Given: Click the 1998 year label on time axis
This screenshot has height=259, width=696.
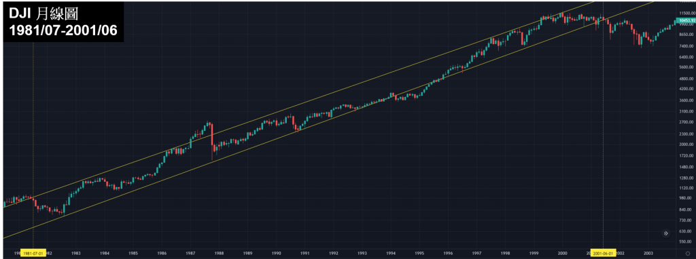Looking at the screenshot, I should pos(505,254).
